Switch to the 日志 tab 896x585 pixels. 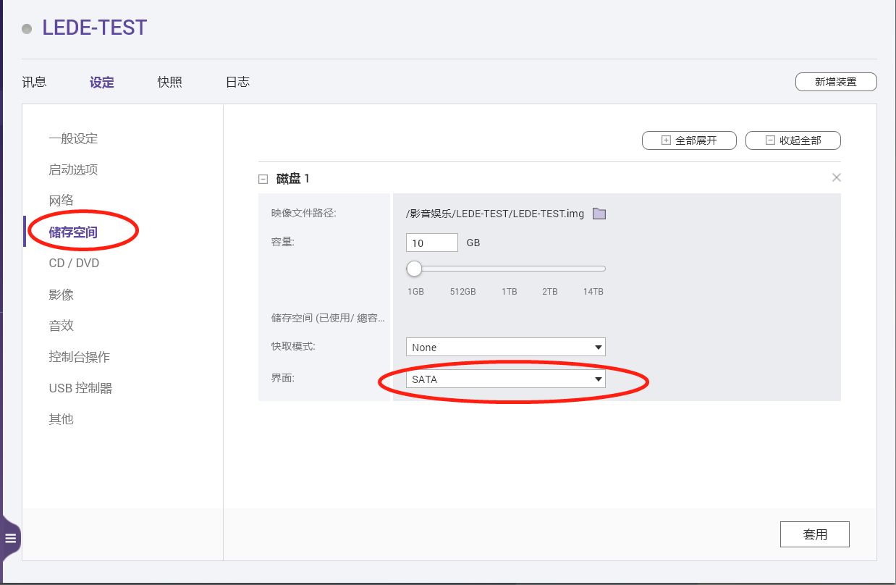point(237,82)
